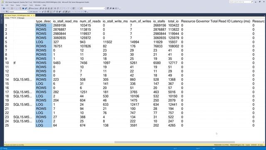Image resolution: width=266 pixels, height=150 pixels.
Task: Click the io_stall_write_ms column header
Action: [x=115, y=21]
